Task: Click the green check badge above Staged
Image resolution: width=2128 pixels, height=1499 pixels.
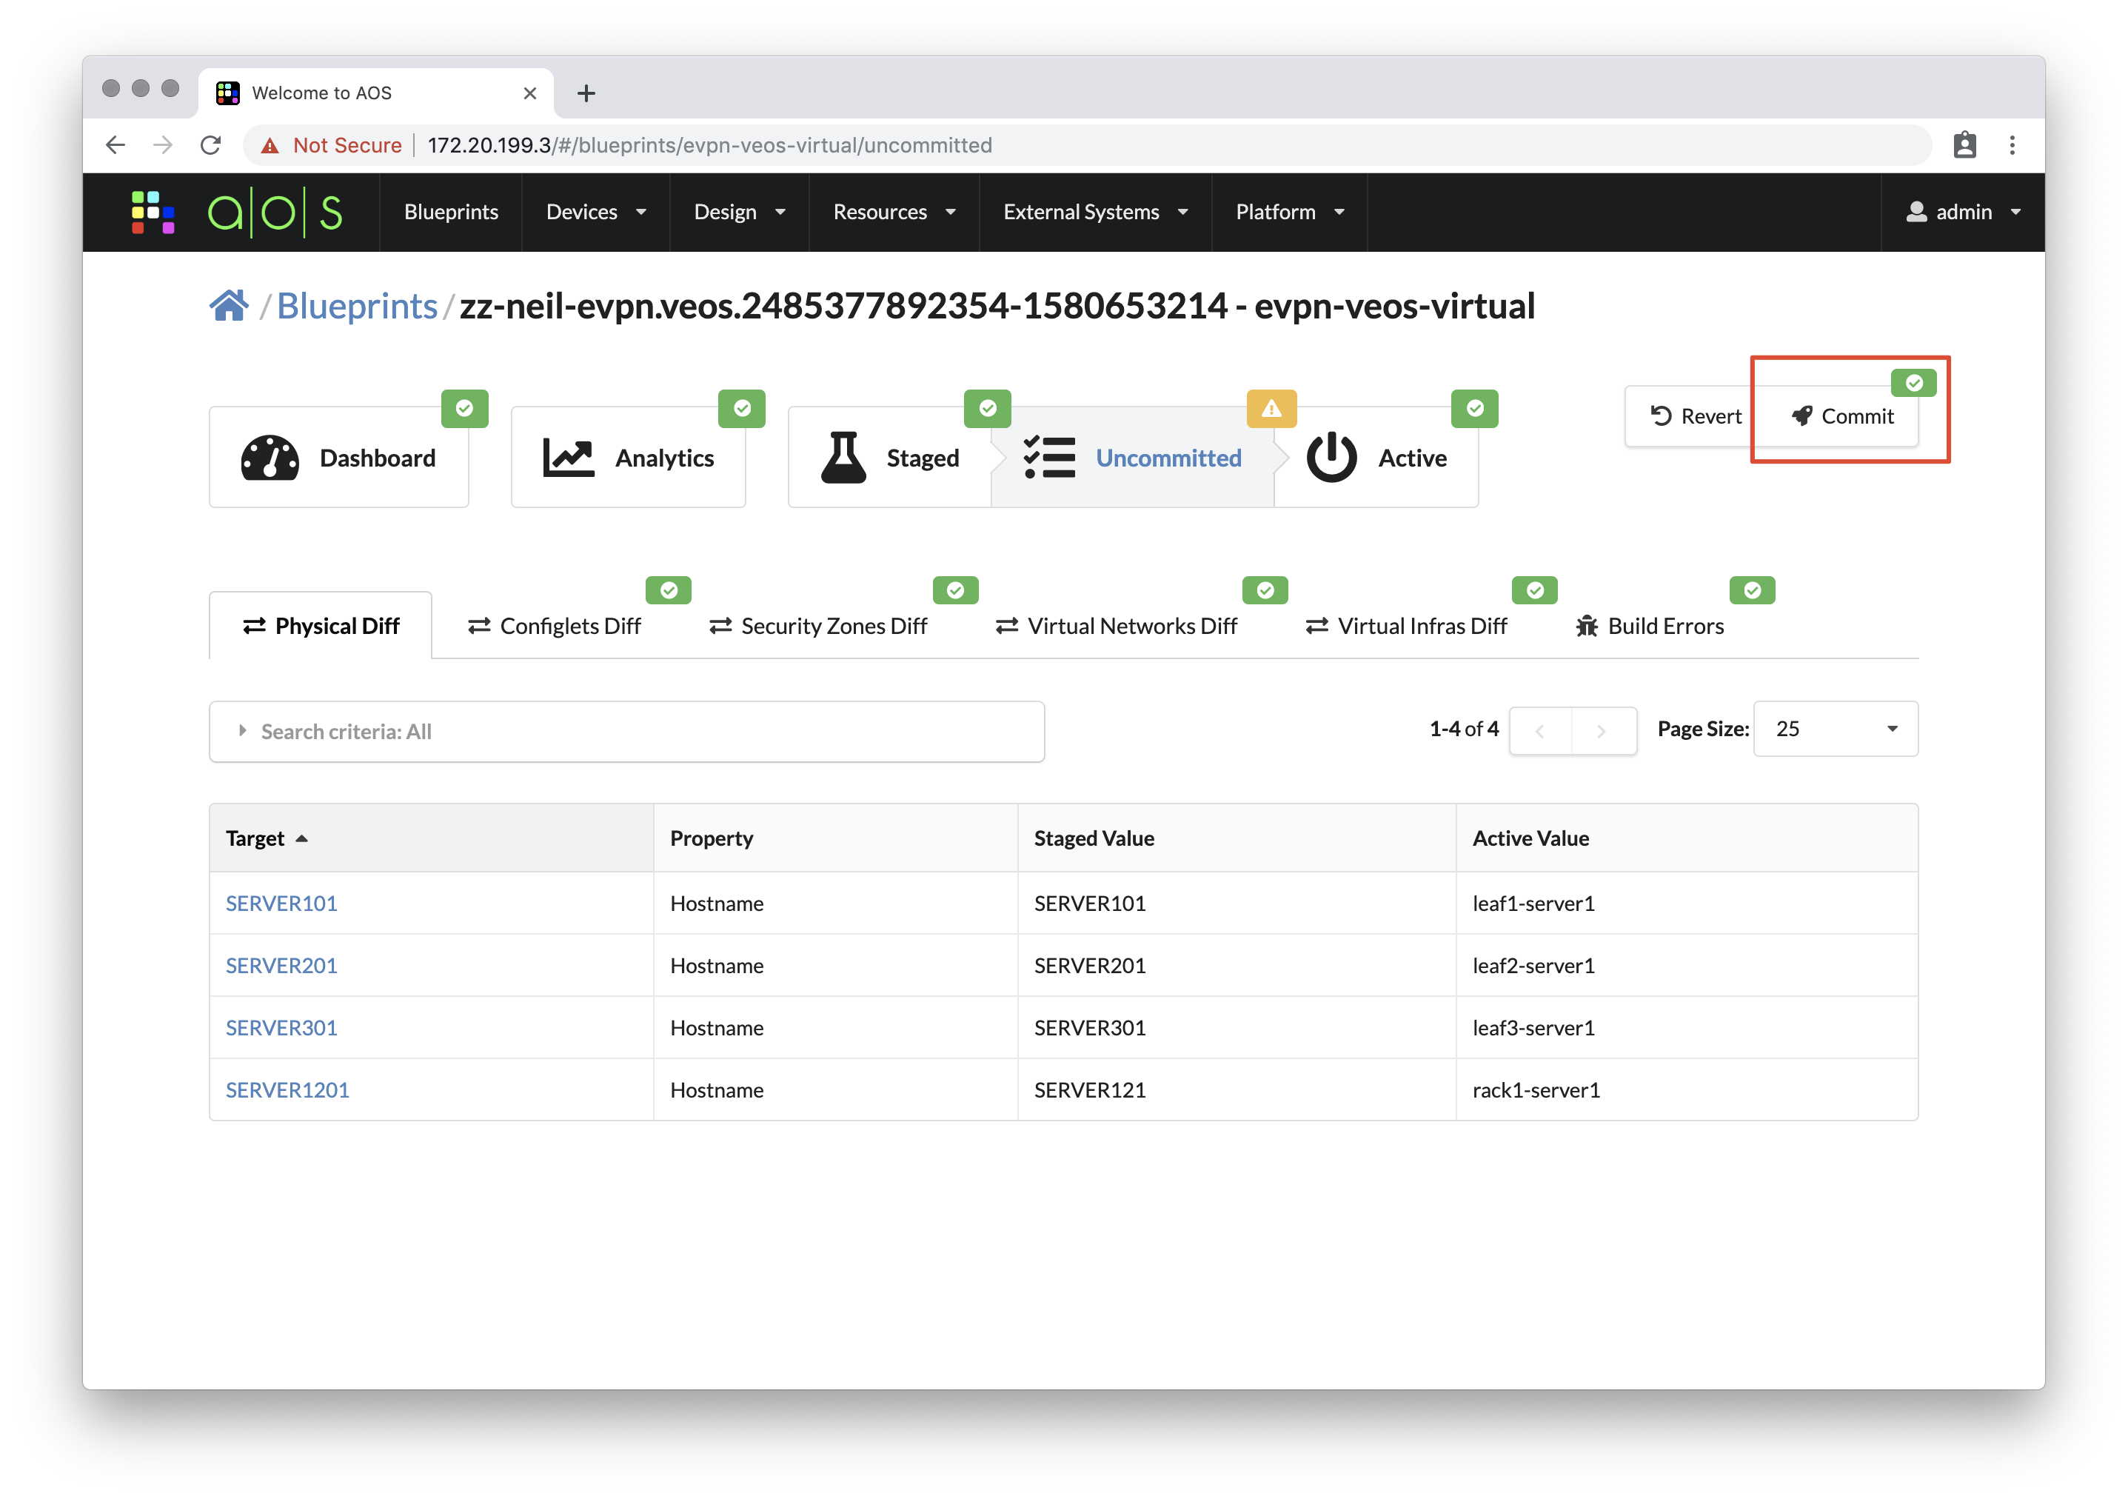Action: pos(988,408)
